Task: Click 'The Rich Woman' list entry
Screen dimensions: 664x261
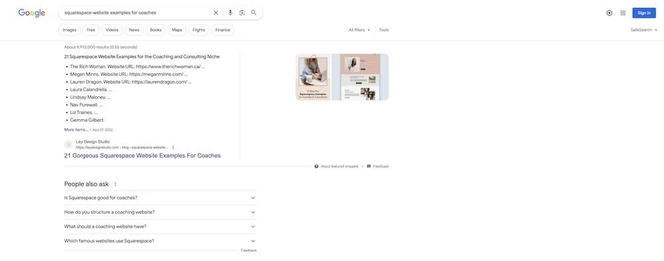Action: pyautogui.click(x=137, y=67)
